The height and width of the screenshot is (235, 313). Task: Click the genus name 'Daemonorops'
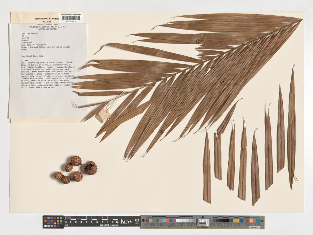[27, 42]
